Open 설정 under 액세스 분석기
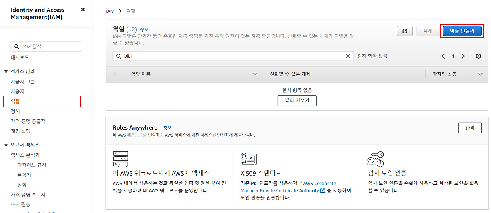491x213 pixels. (22, 185)
